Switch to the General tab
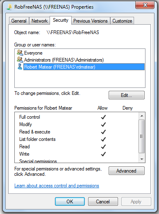 click(19, 21)
